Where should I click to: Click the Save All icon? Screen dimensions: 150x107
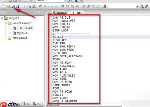[18, 6]
